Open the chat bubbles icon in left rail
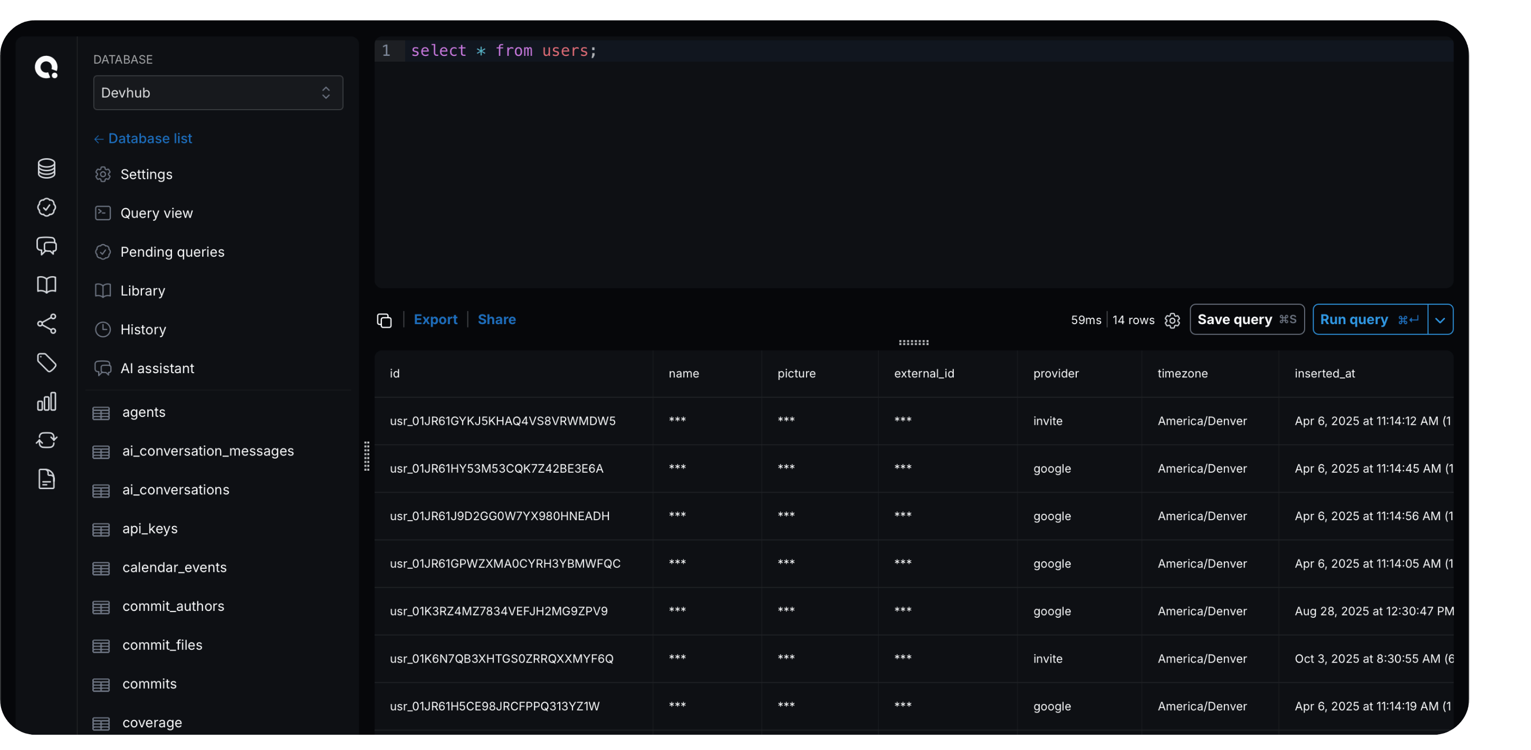Viewport: 1531px width, 750px height. pos(46,246)
